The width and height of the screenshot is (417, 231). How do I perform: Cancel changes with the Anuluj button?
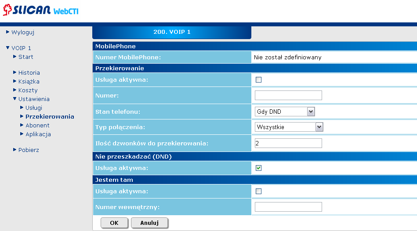click(x=149, y=223)
